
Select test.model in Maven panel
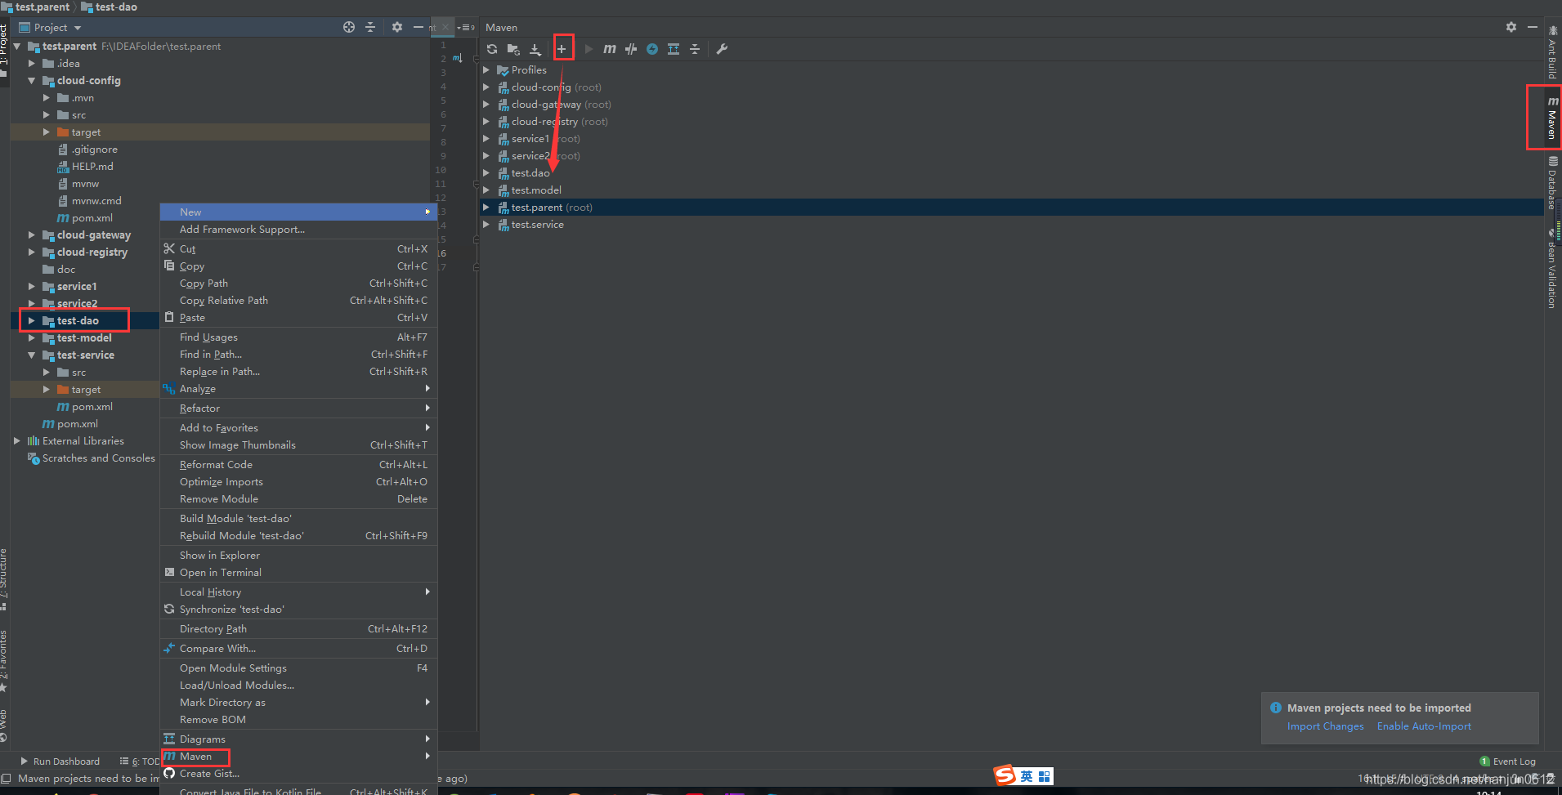click(x=536, y=190)
